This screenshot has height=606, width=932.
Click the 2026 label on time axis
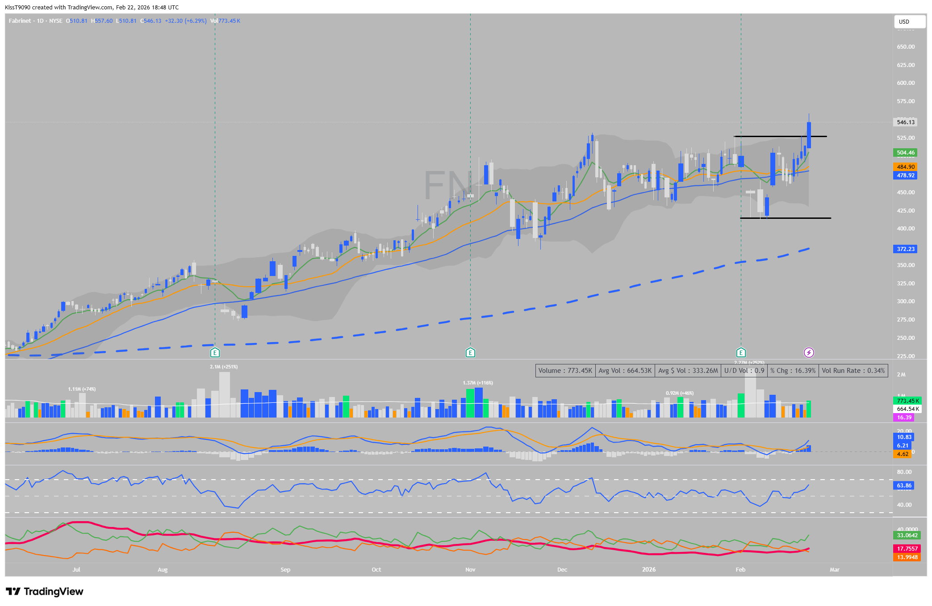[648, 569]
